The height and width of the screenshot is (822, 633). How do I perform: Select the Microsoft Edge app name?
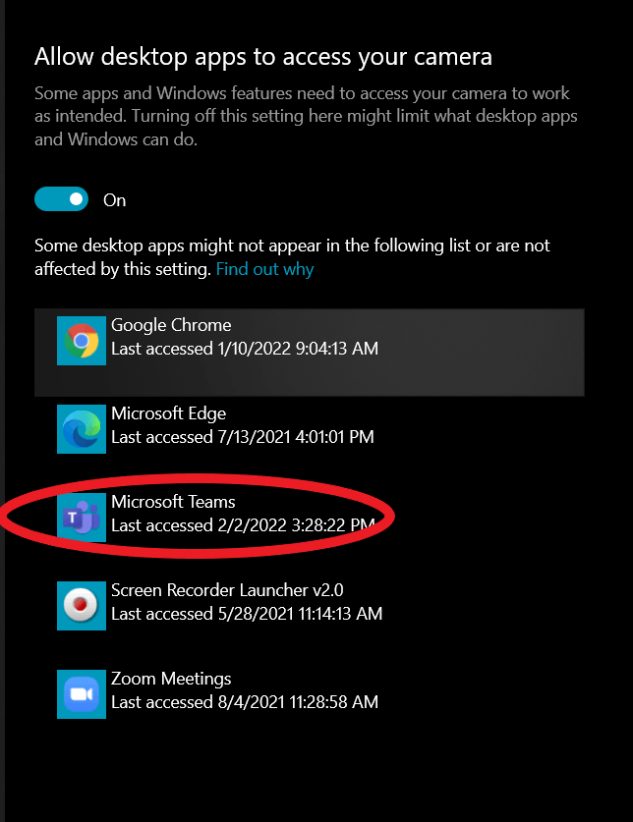[168, 413]
